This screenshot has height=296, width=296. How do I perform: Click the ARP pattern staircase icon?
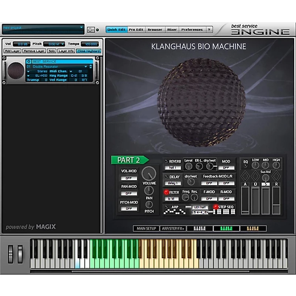(174, 212)
